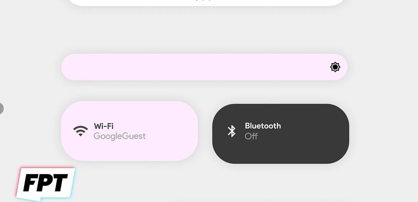Click the "Bluetooth" tile title
The height and width of the screenshot is (202, 418).
(263, 126)
